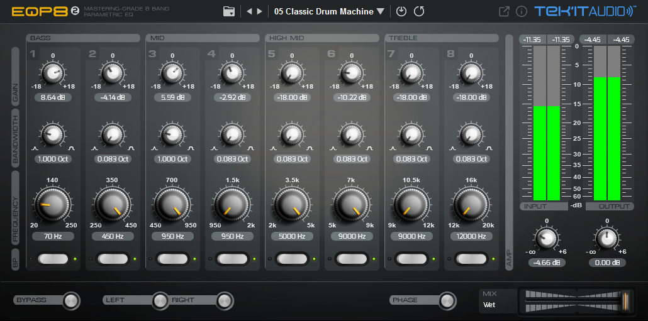Open the 05 Classic Drum Machine preset list
648x321 pixels.
pyautogui.click(x=323, y=11)
